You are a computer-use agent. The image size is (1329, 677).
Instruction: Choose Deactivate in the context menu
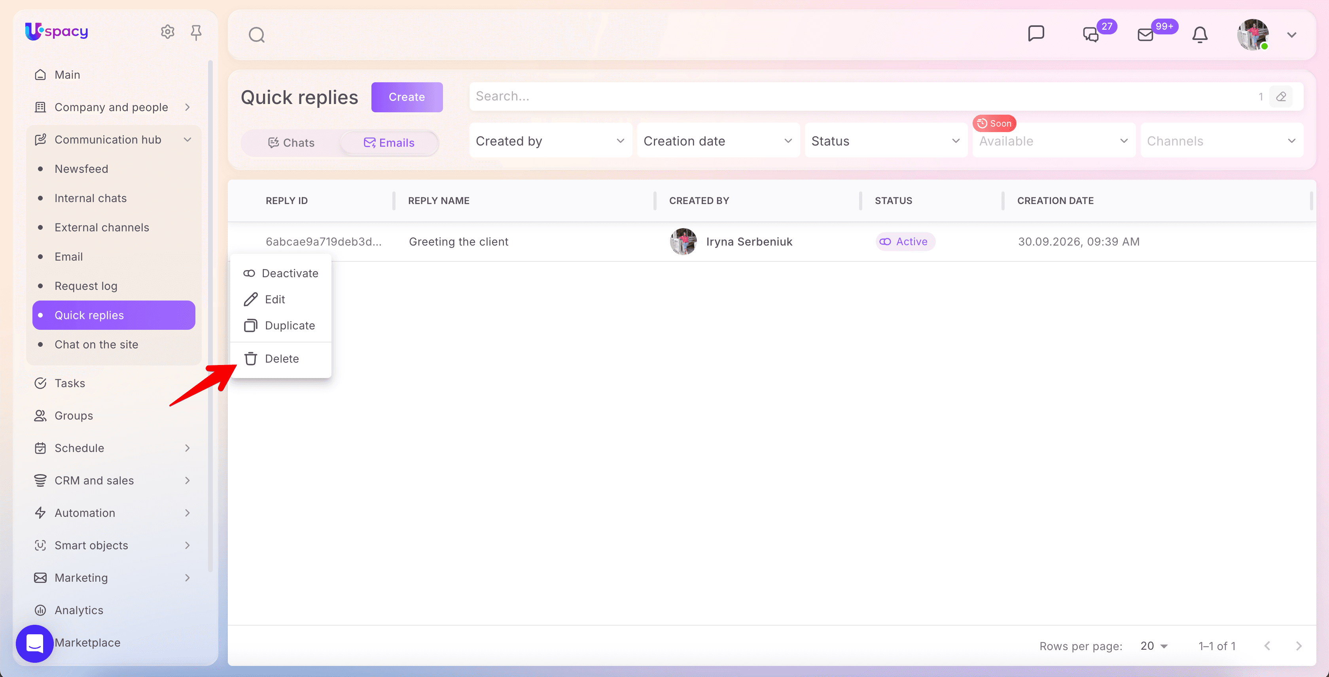[x=281, y=273]
